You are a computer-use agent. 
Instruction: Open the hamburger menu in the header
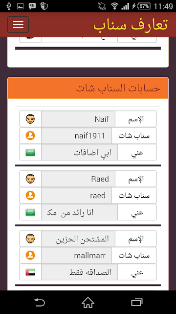tap(18, 25)
